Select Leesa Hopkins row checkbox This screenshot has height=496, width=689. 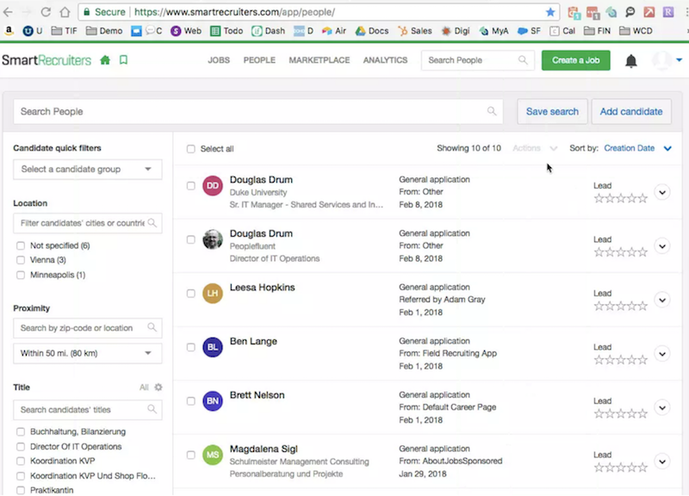190,294
